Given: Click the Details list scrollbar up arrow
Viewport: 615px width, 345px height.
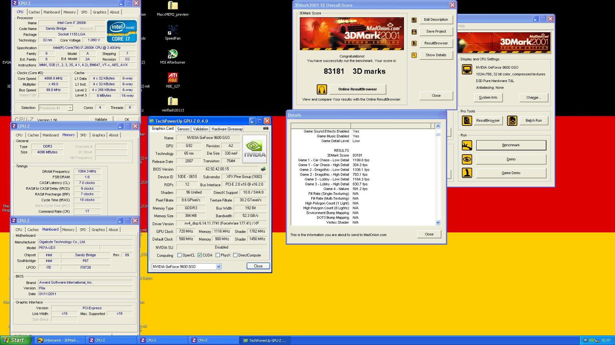Looking at the screenshot, I should 438,126.
